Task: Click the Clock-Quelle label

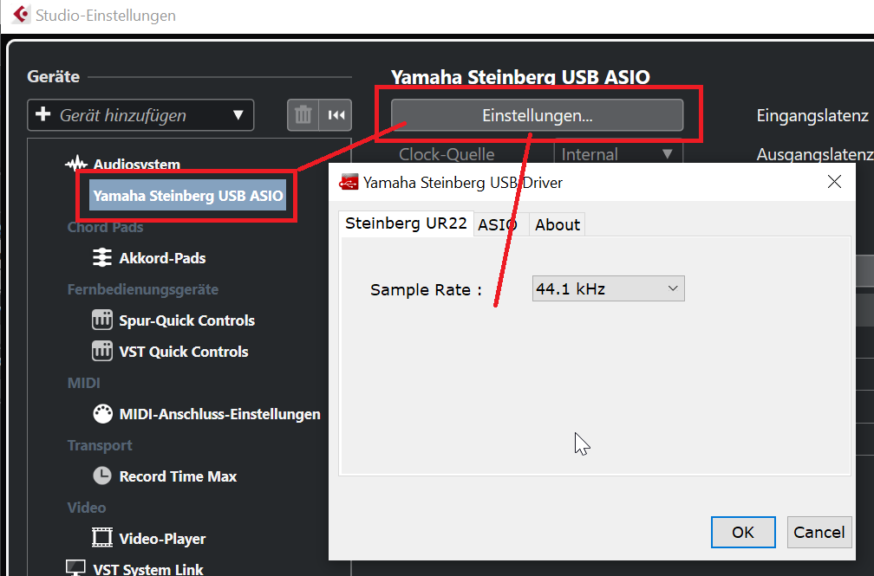Action: click(447, 154)
